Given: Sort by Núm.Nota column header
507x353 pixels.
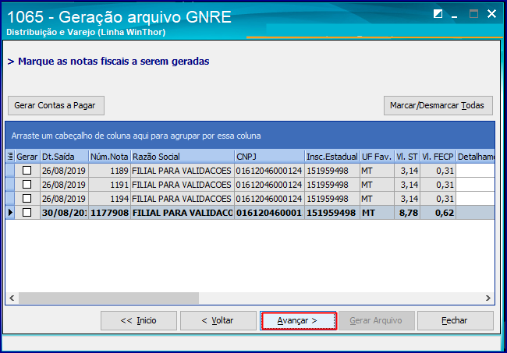Looking at the screenshot, I should tap(110, 157).
